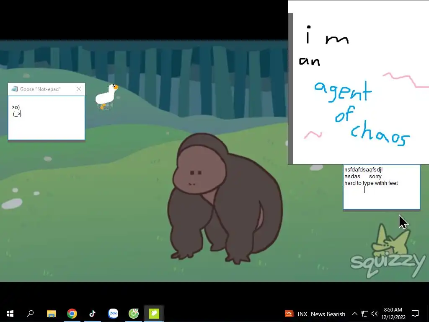Image resolution: width=429 pixels, height=322 pixels.
Task: Open green Coc Coc browser icon
Action: pyautogui.click(x=134, y=314)
